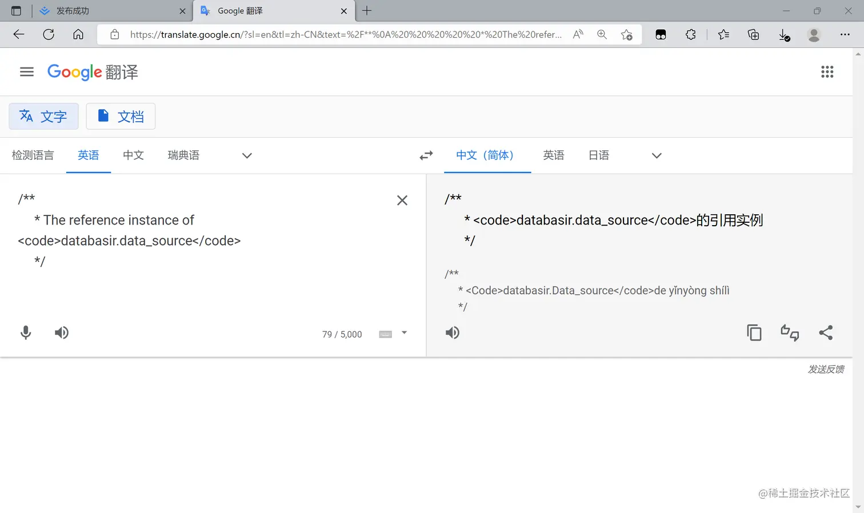Click the 发送反馈 feedback link
Screen dimensions: 864x513
click(826, 369)
